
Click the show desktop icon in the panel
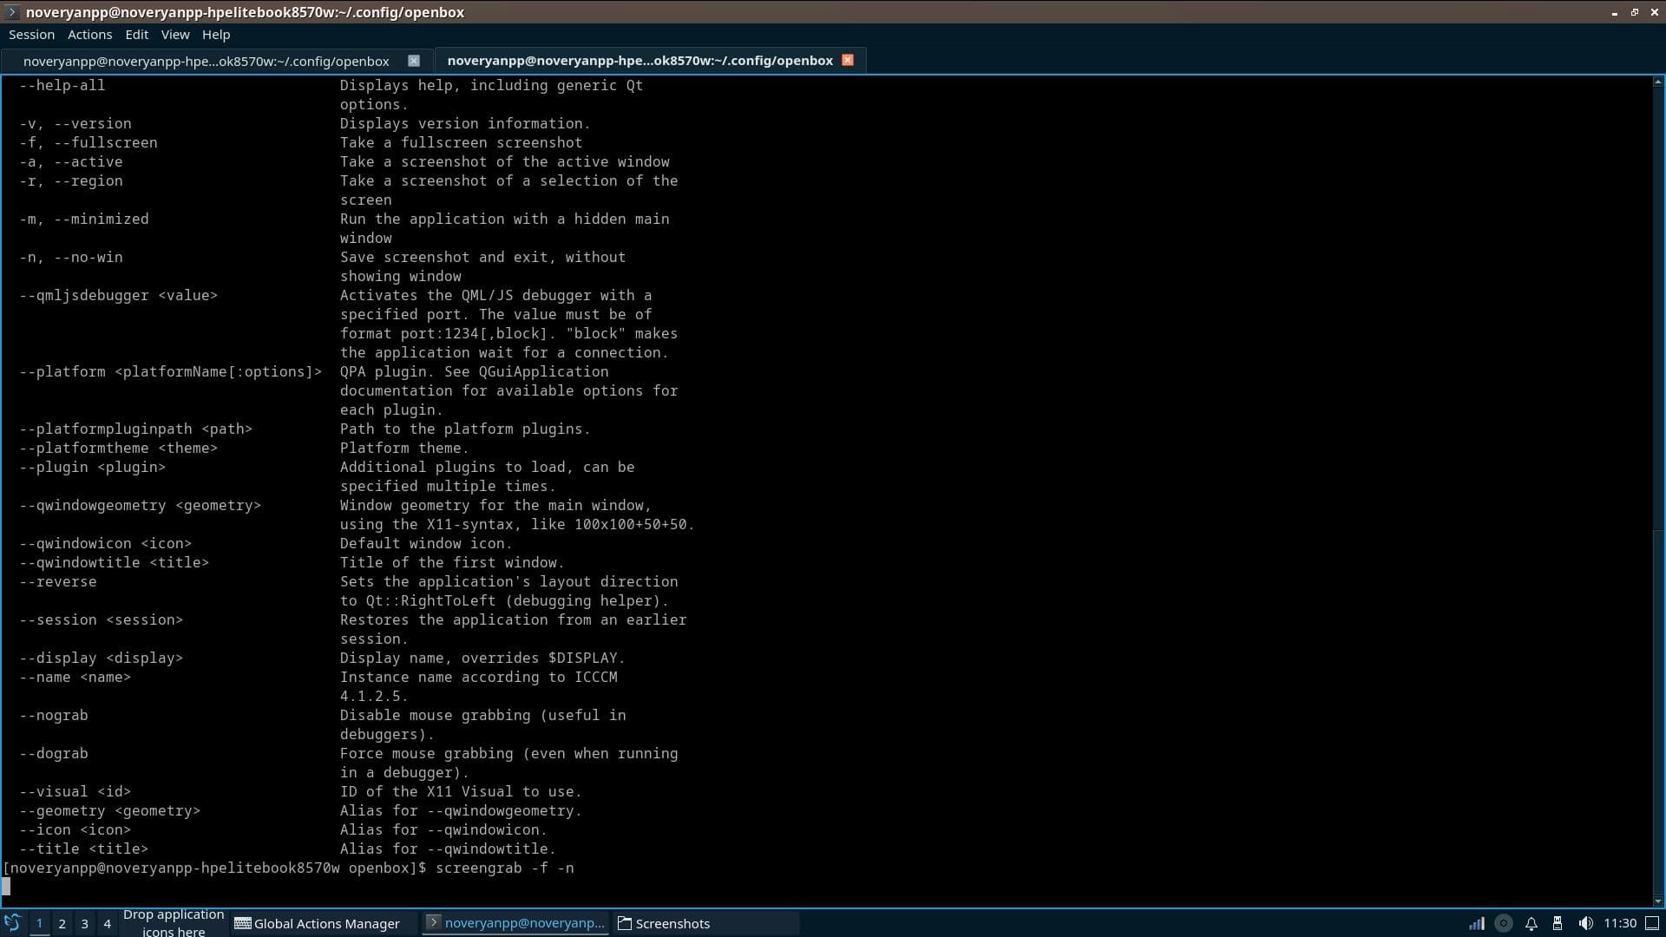(x=1652, y=923)
